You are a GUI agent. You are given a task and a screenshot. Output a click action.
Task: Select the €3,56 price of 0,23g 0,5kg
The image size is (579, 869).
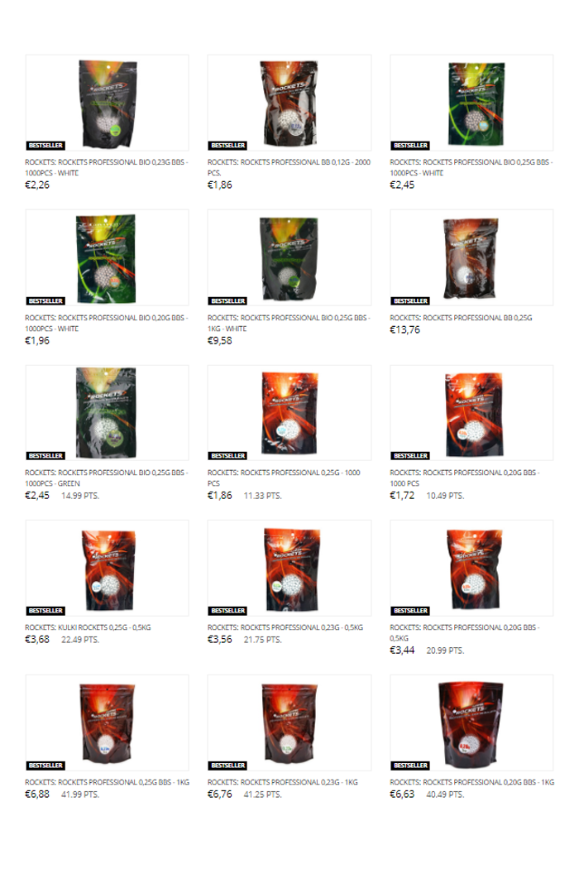[x=219, y=640]
